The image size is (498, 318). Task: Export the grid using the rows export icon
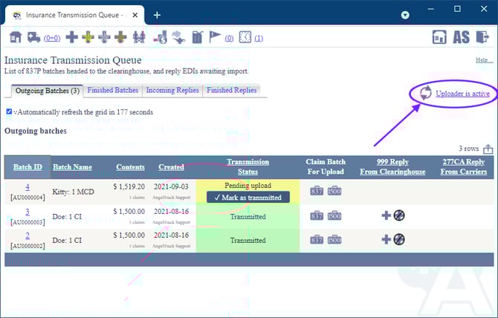pyautogui.click(x=488, y=149)
